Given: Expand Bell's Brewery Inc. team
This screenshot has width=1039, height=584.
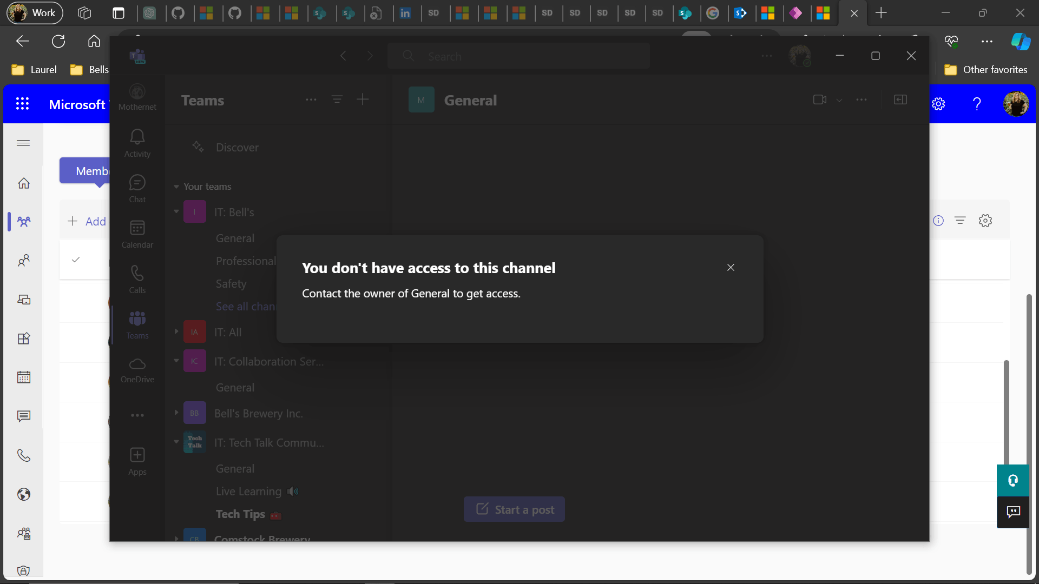Looking at the screenshot, I should (176, 413).
